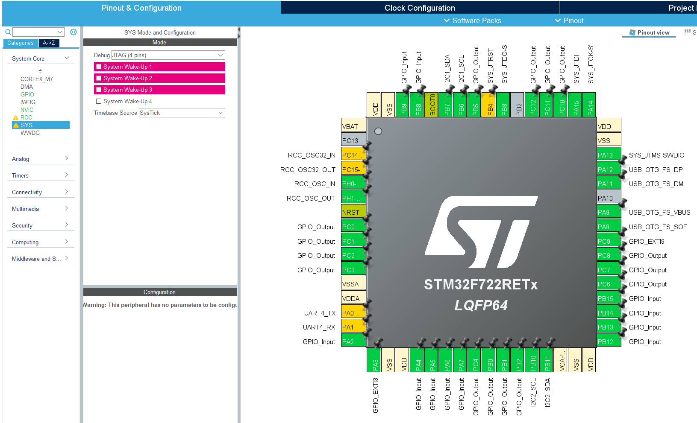Screen dimensions: 697x423
Task: Enable System Wake-Up 1 checkbox
Action: pos(99,67)
